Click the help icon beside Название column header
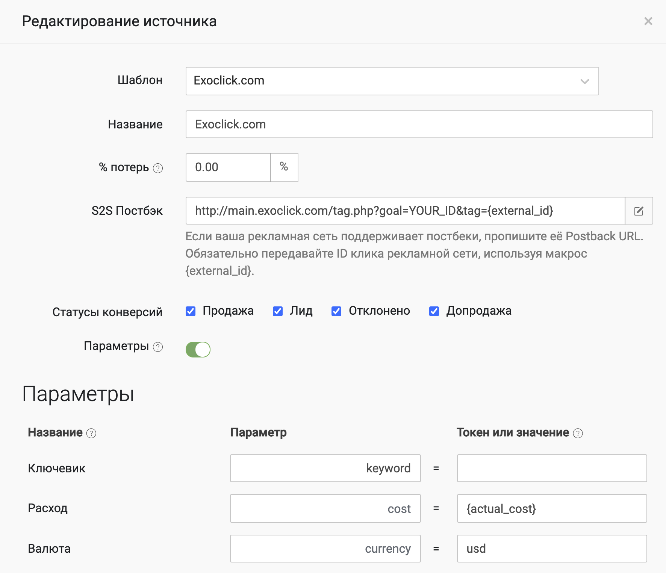 pyautogui.click(x=91, y=433)
